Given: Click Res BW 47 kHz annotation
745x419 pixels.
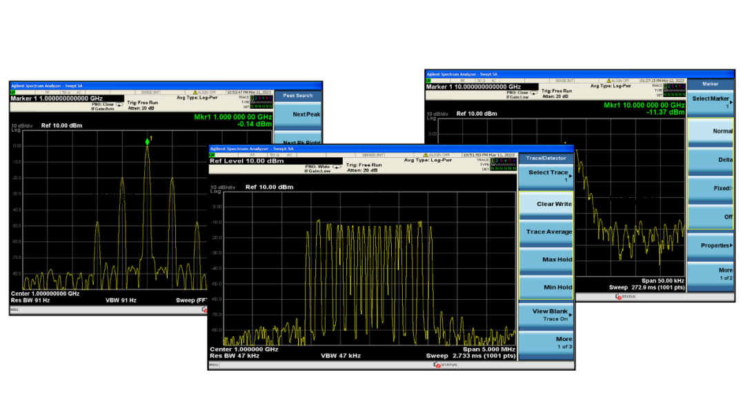Looking at the screenshot, I should [235, 356].
